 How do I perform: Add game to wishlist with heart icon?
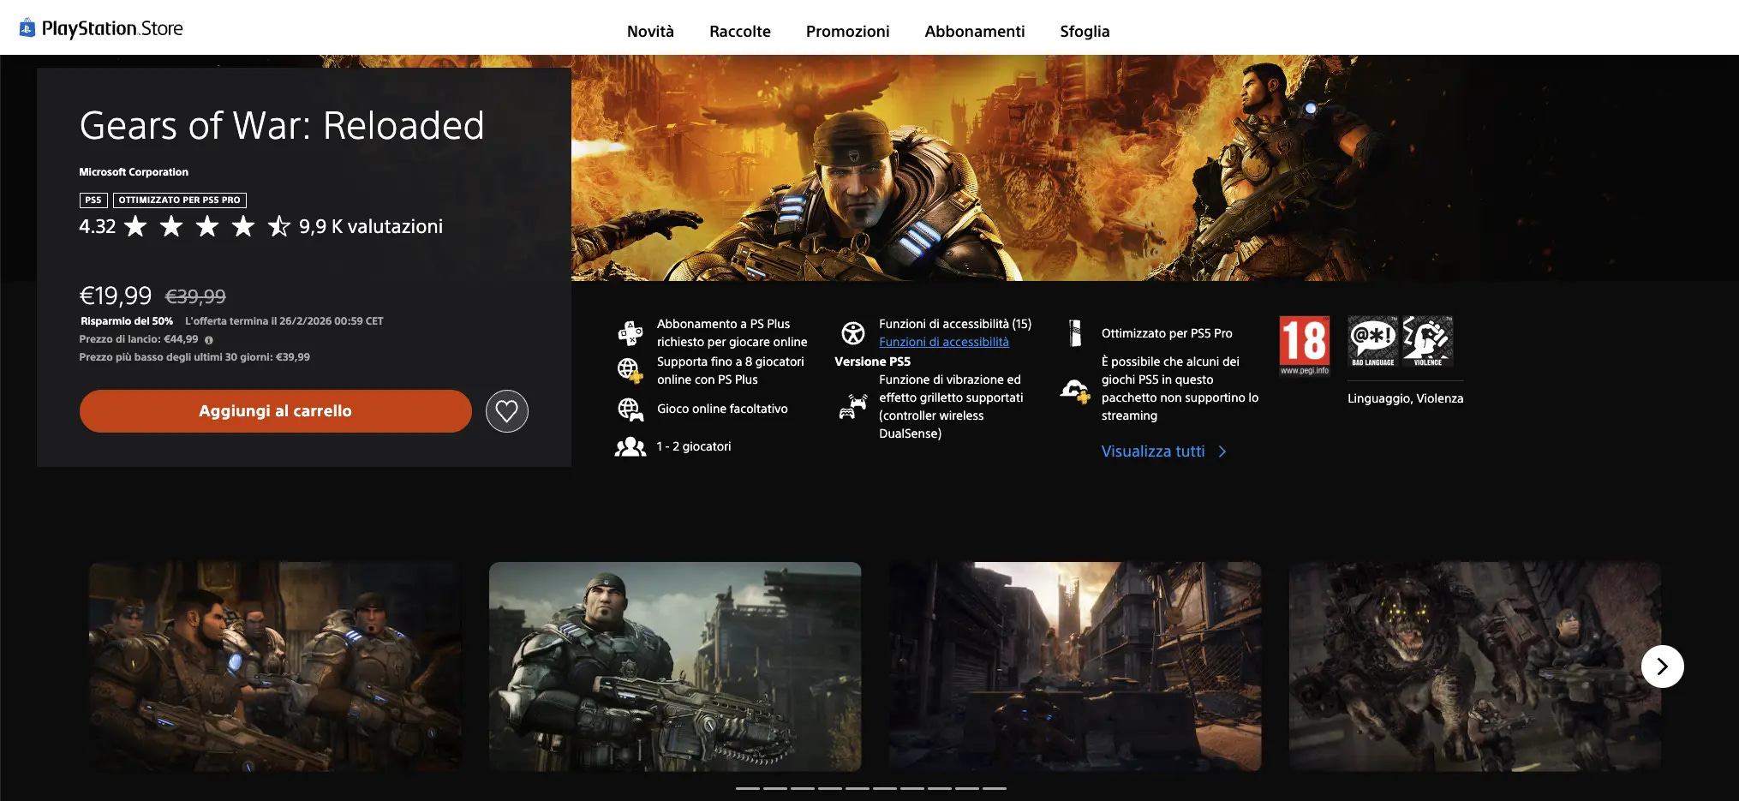[x=507, y=411]
